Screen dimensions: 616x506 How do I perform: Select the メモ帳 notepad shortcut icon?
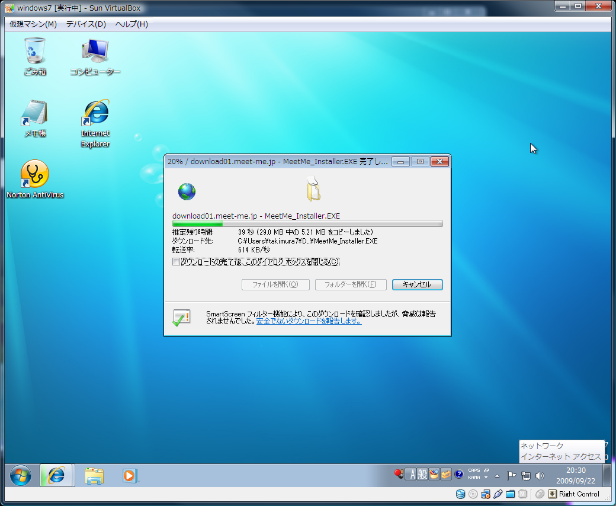pos(35,119)
